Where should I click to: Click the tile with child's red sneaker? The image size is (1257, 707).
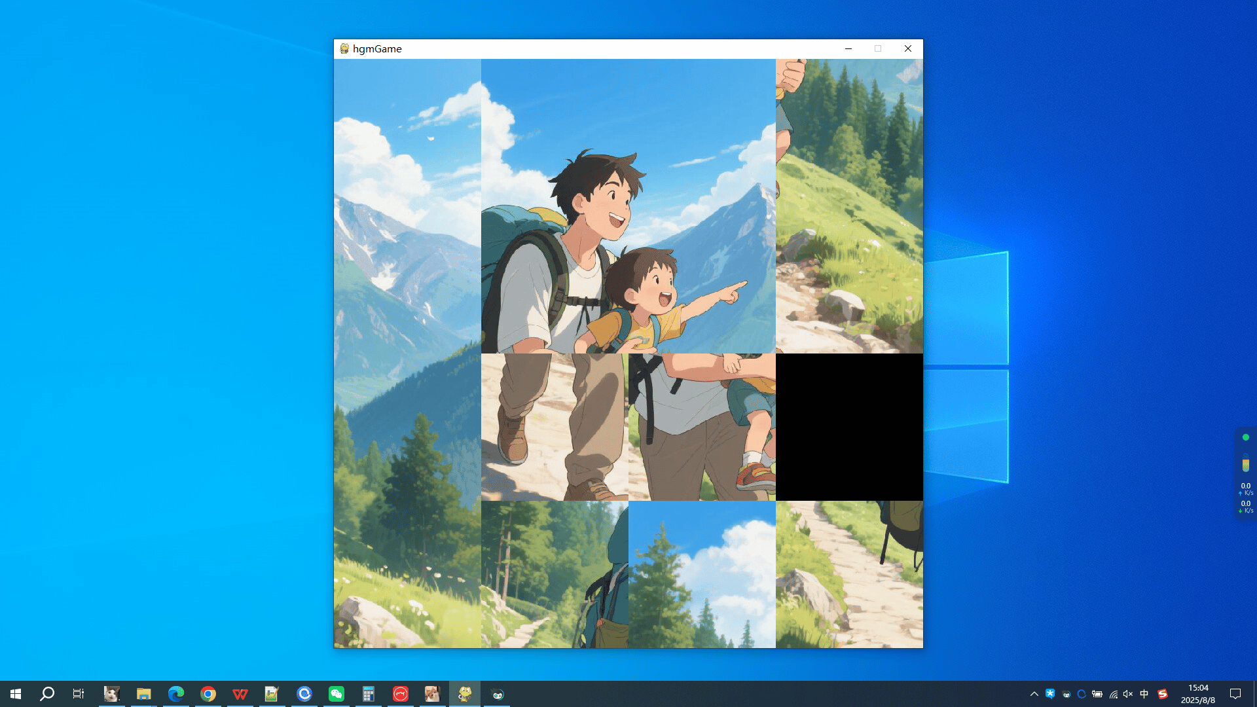click(x=702, y=427)
